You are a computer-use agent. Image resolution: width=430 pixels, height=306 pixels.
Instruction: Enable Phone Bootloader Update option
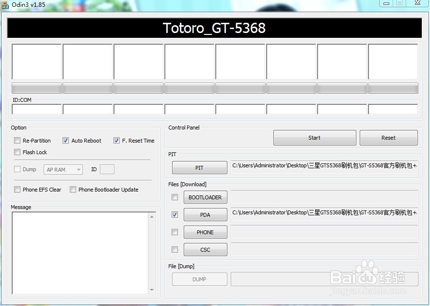[x=73, y=189]
